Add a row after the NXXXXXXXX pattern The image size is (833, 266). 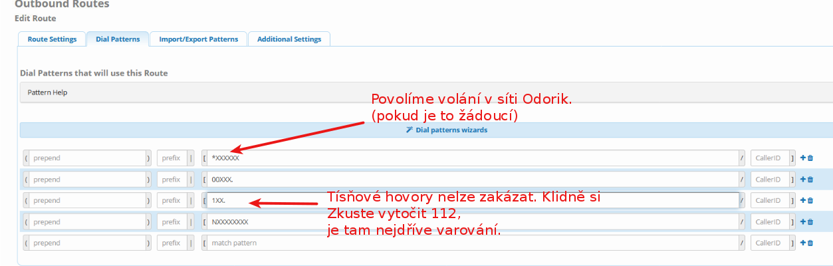click(803, 222)
